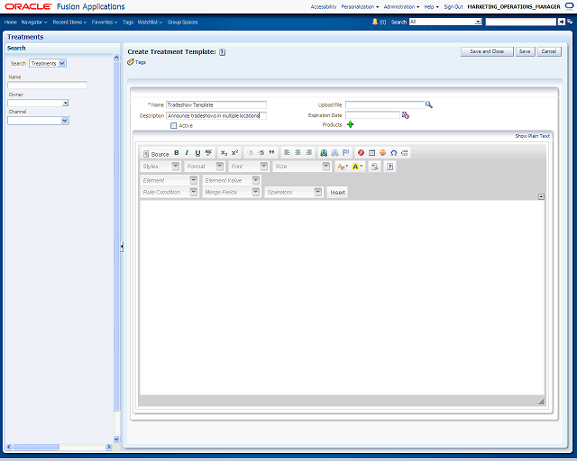The height and width of the screenshot is (461, 577).
Task: Open the Styles dropdown
Action: point(160,167)
